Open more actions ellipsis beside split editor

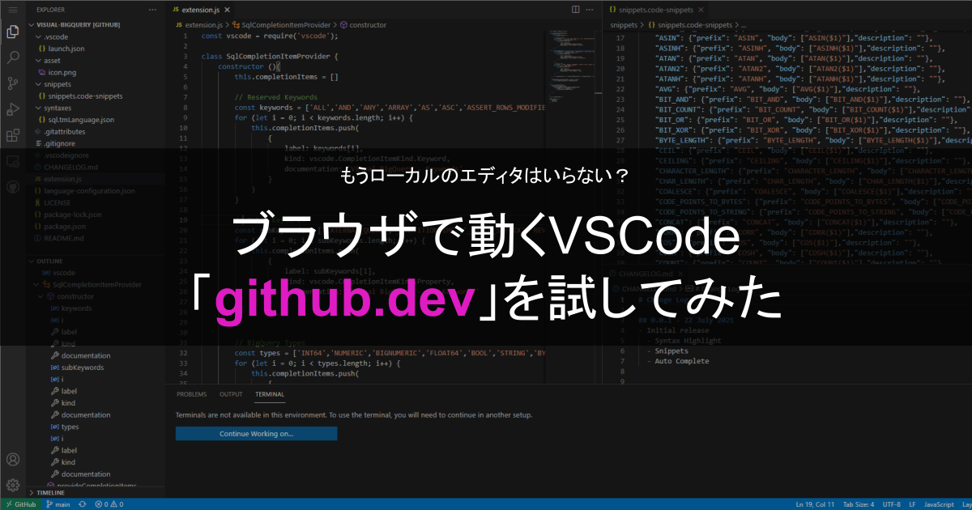[590, 10]
